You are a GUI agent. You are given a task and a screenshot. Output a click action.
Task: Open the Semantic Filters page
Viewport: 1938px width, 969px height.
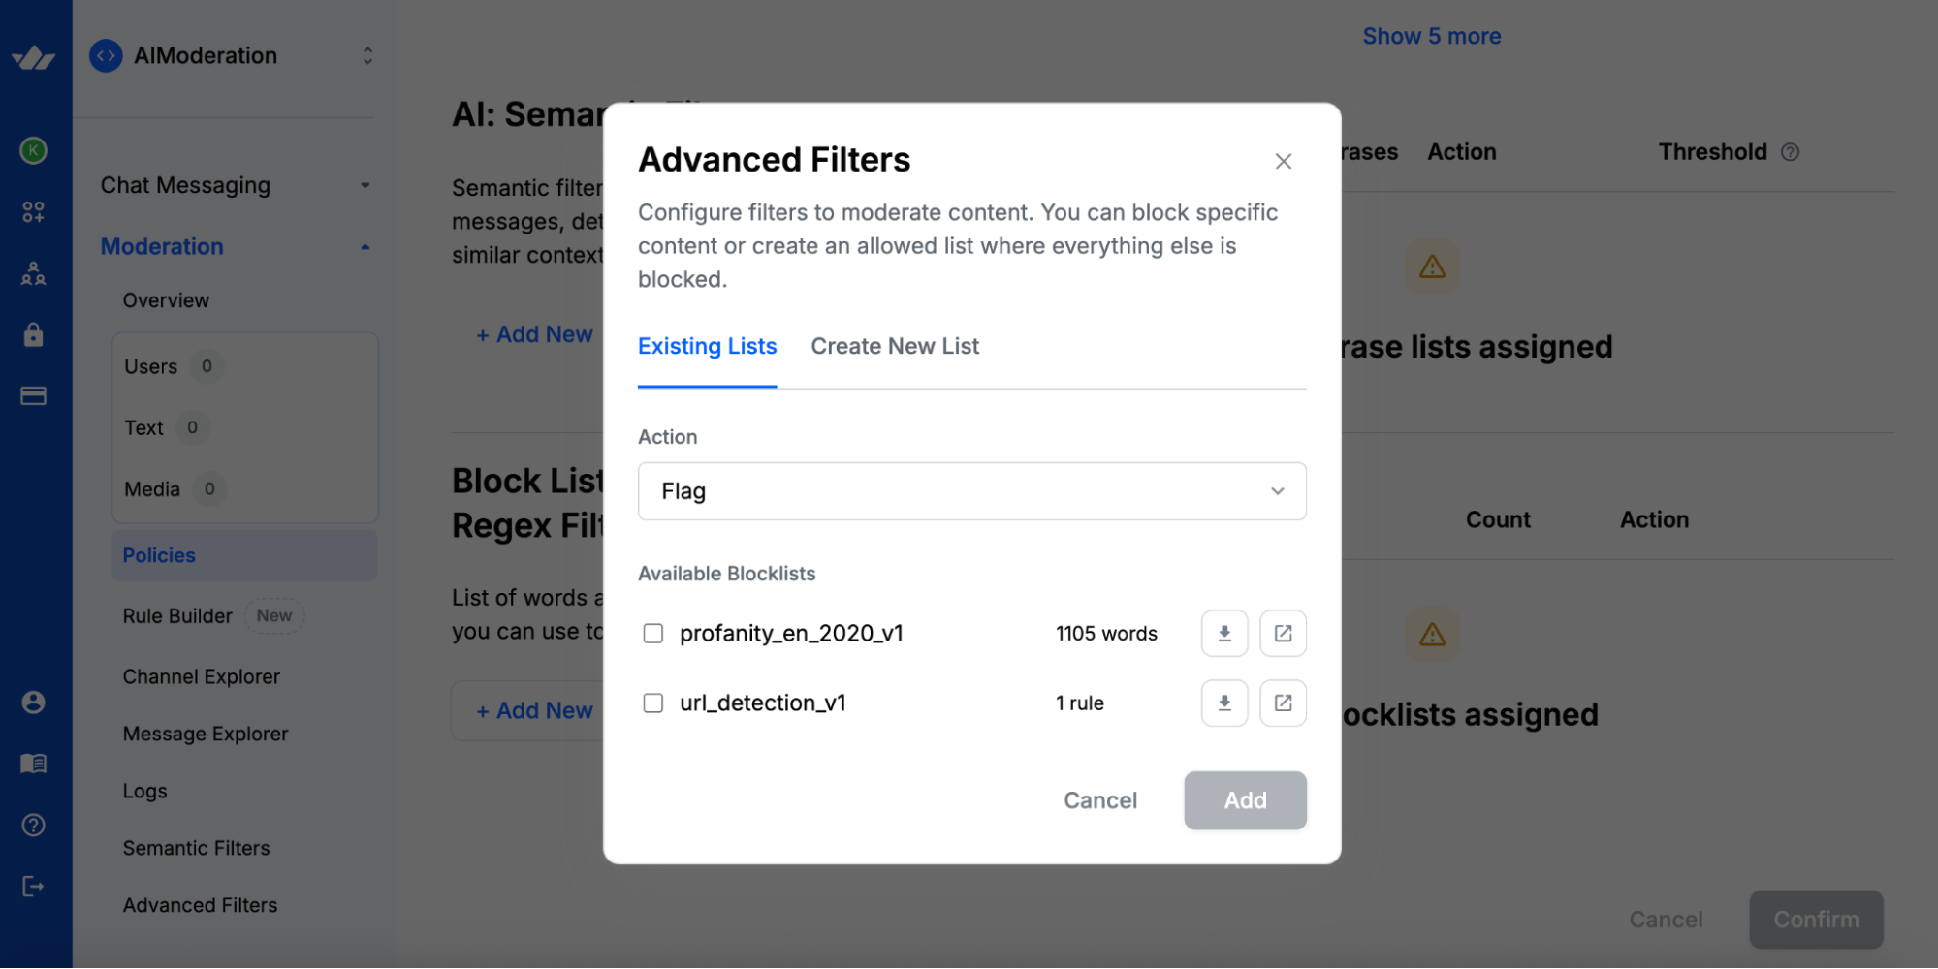(x=196, y=847)
